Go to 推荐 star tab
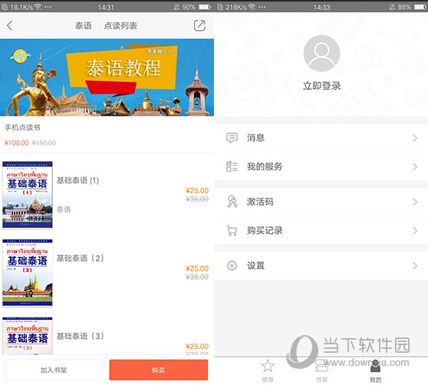The image size is (428, 385). (268, 370)
